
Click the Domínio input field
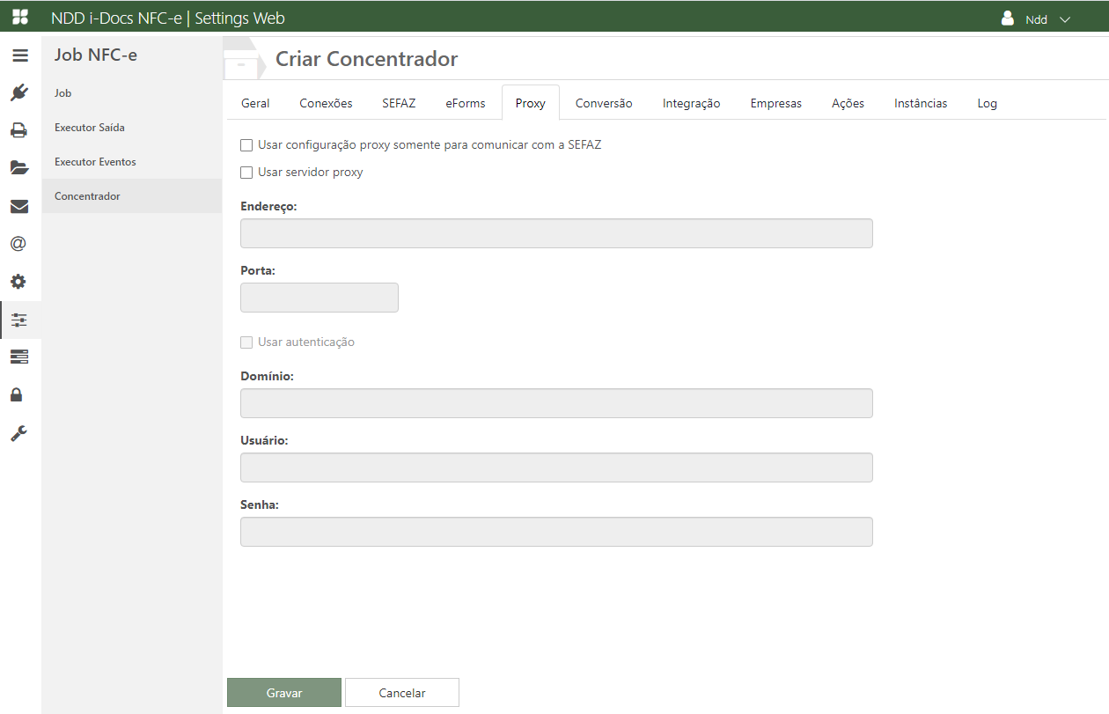pos(556,403)
